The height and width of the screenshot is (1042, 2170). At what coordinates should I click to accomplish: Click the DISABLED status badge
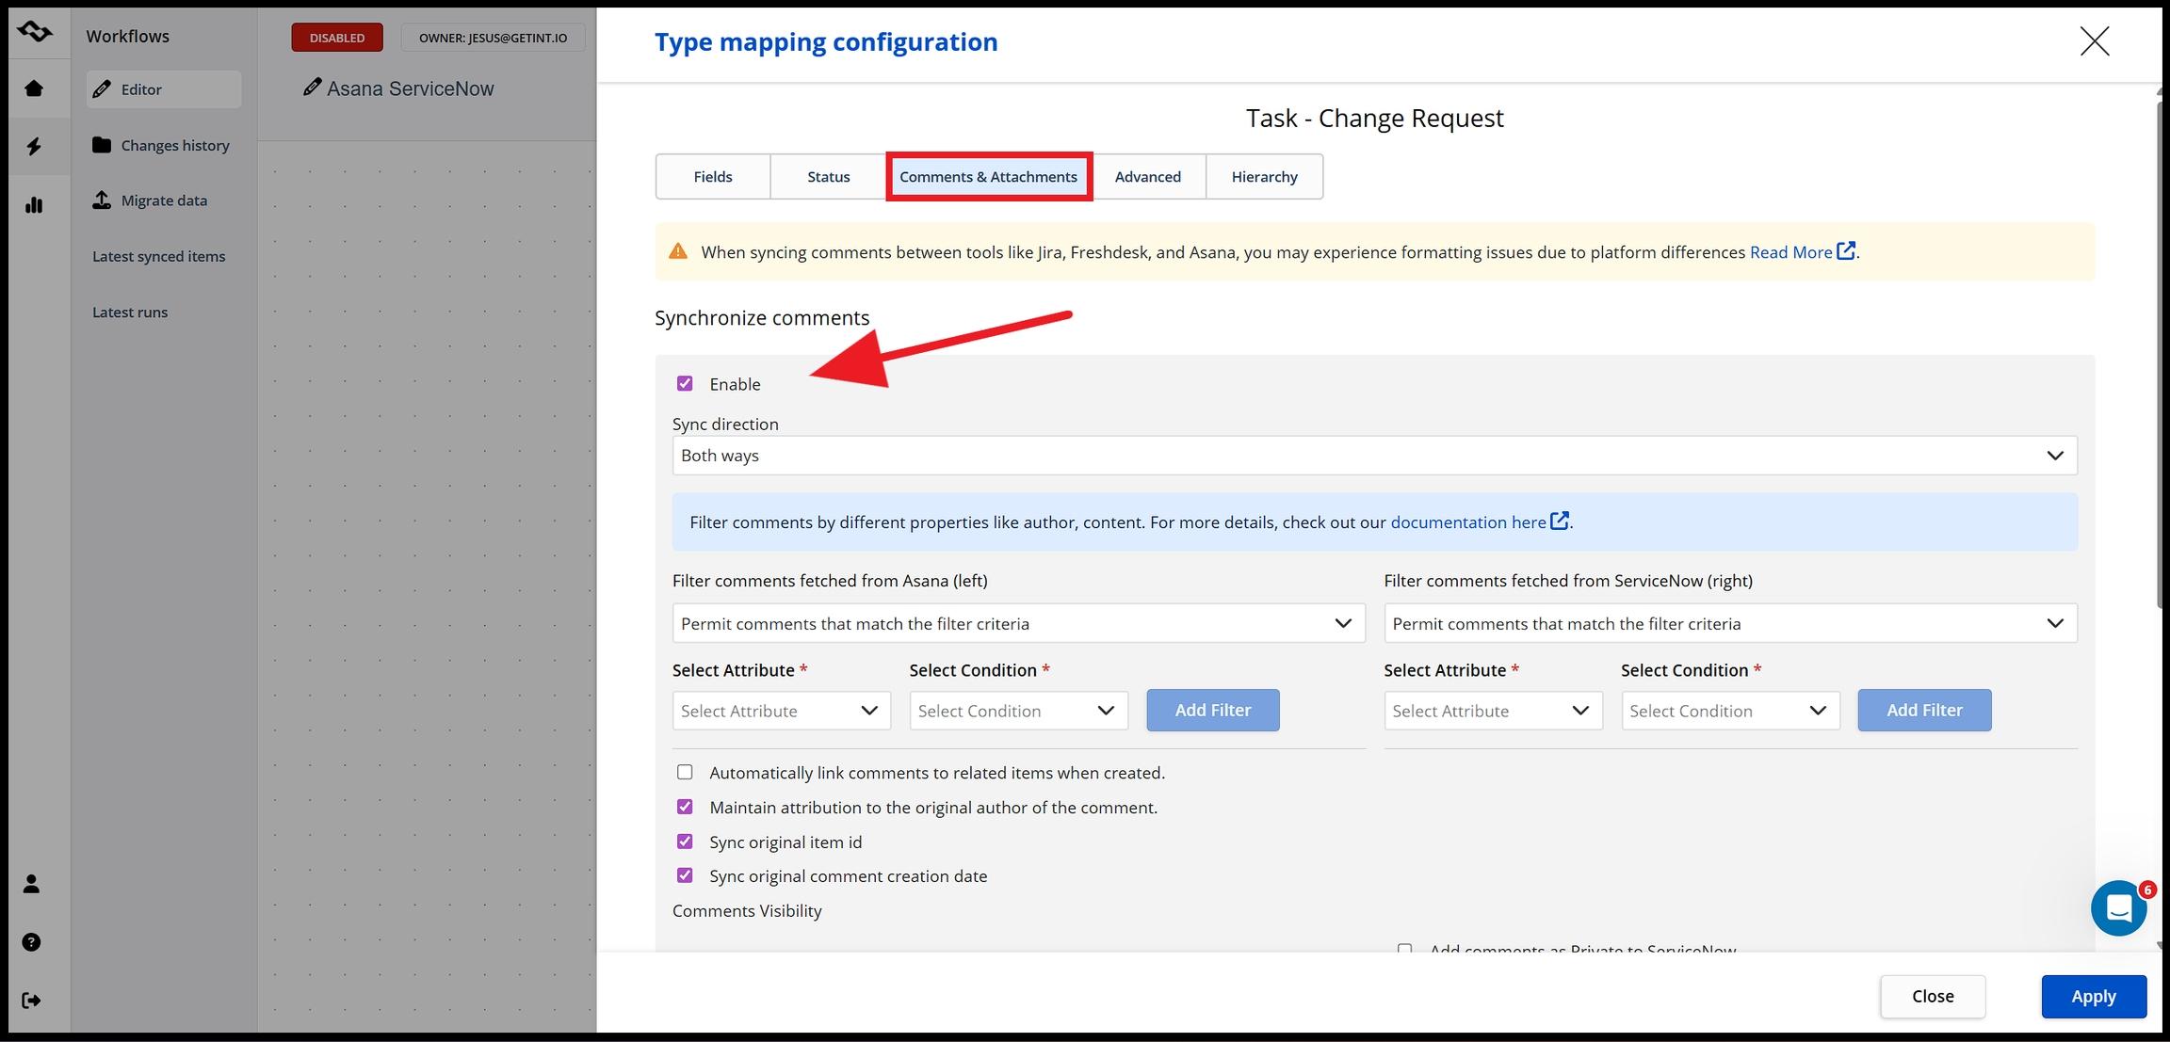(x=337, y=38)
